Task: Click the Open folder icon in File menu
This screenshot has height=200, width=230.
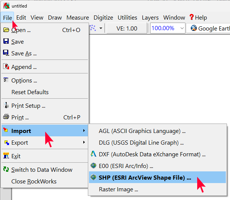Action: [6, 30]
